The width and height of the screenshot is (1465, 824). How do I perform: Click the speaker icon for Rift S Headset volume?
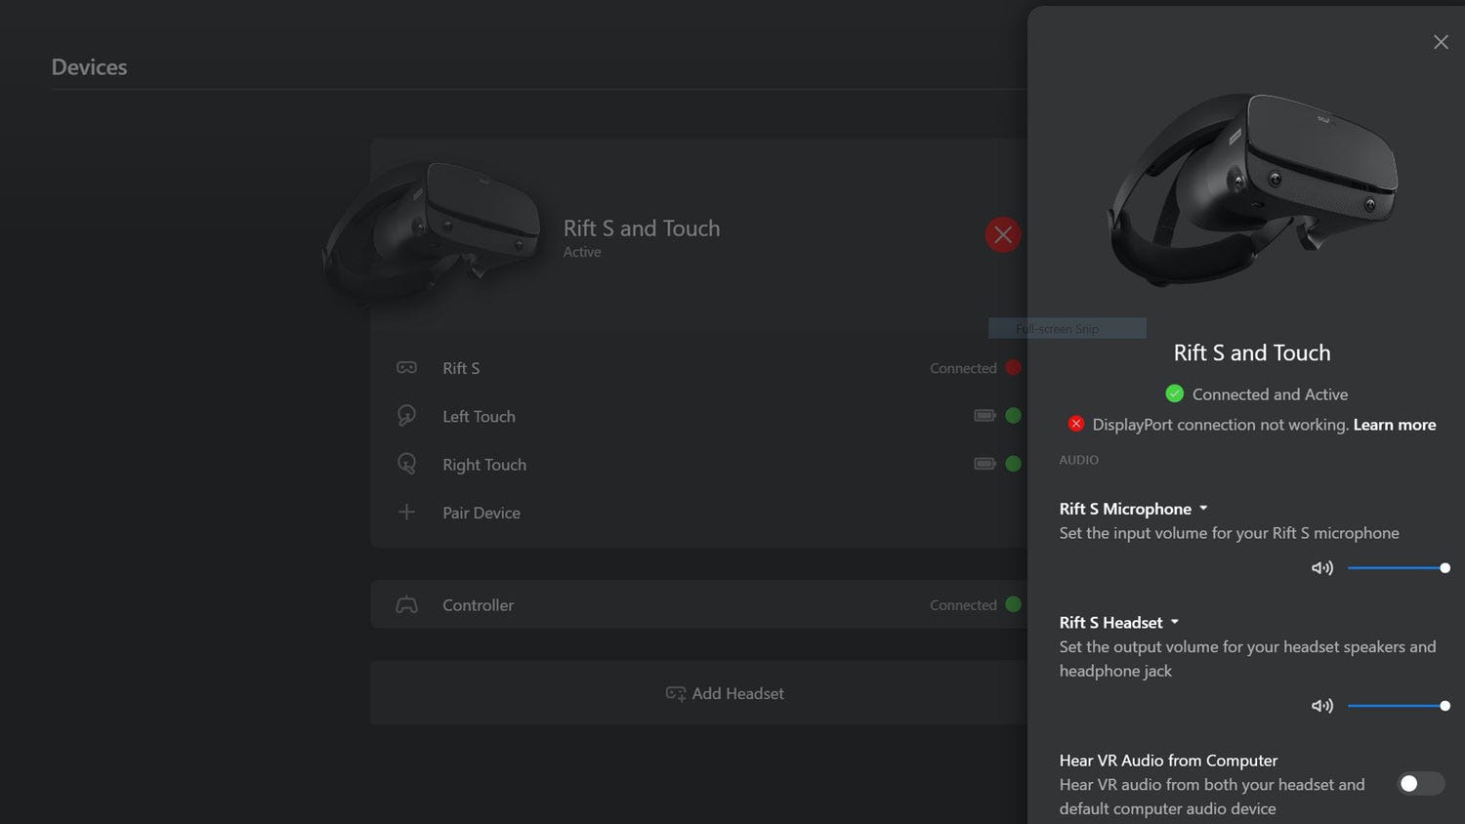1322,706
